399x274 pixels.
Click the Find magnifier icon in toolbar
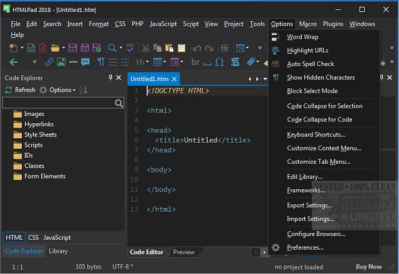112,47
